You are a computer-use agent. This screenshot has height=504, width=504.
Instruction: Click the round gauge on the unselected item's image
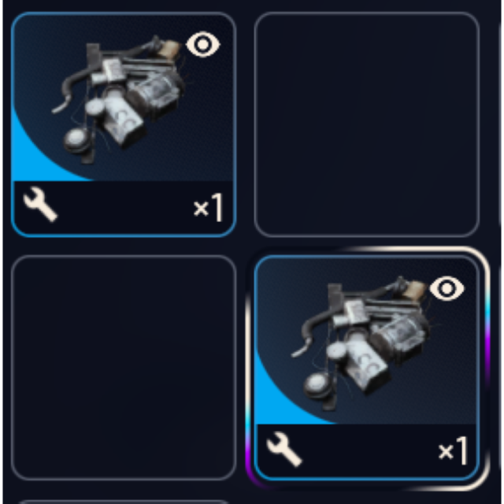(x=76, y=139)
